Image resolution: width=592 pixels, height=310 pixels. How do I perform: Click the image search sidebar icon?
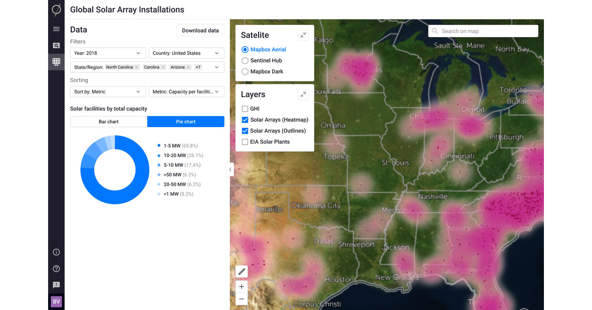tap(56, 46)
